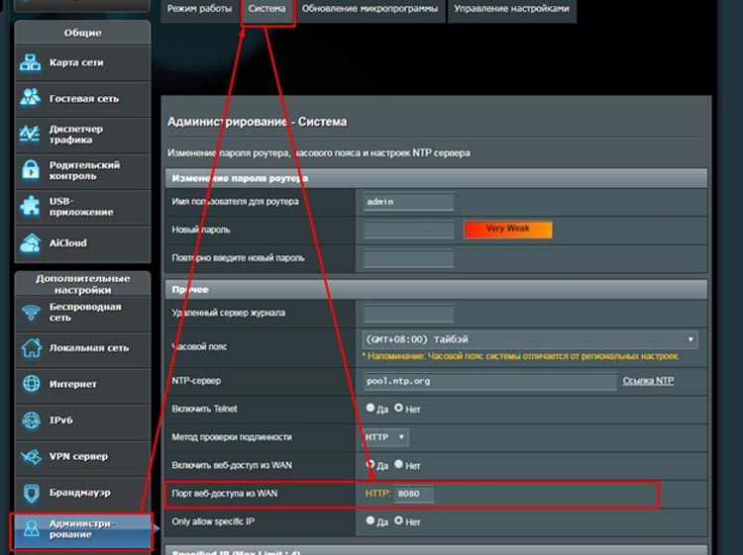The height and width of the screenshot is (555, 743).
Task: Click the Беспроводная сеть wireless icon
Action: [31, 313]
